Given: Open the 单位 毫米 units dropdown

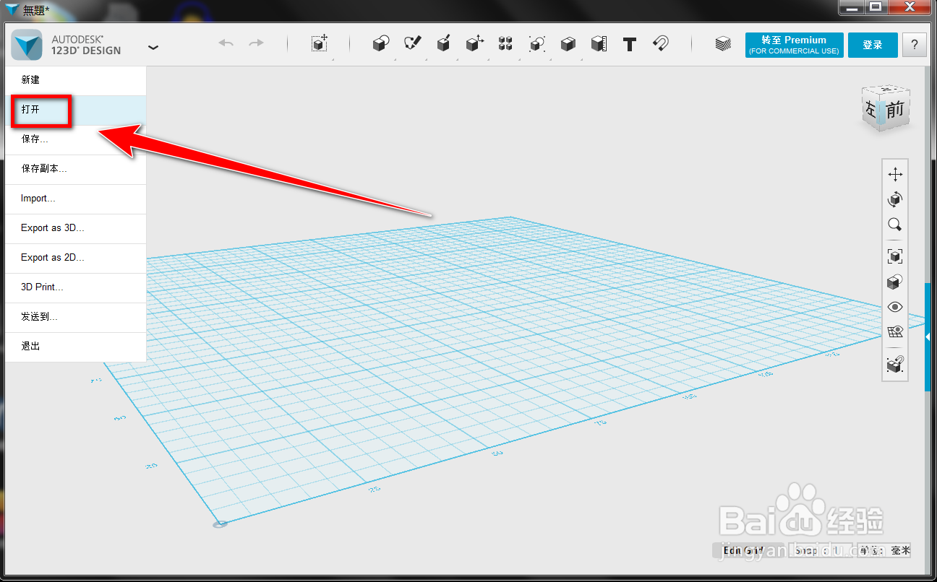Looking at the screenshot, I should point(885,550).
